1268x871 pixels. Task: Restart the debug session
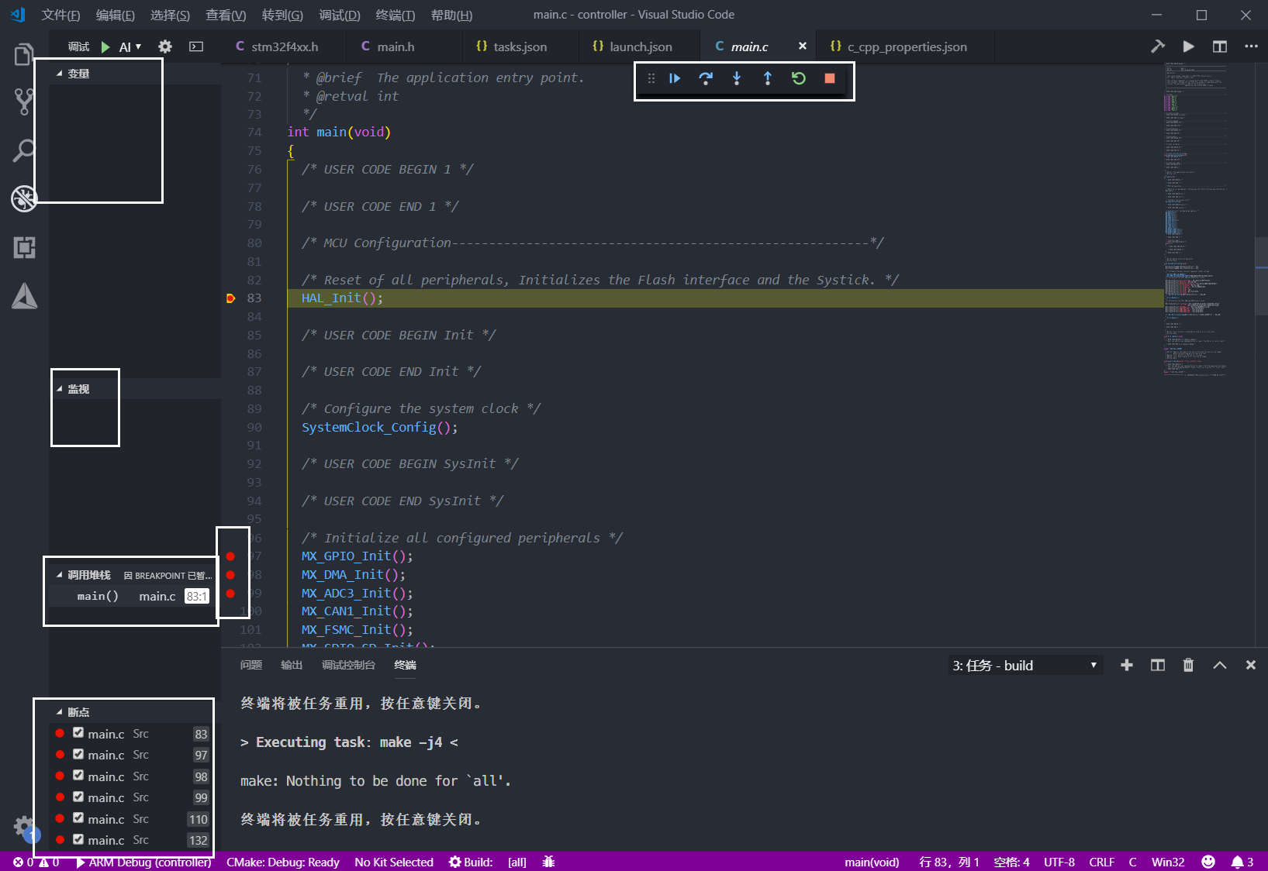coord(798,78)
